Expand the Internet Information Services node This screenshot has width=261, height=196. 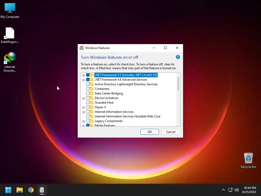83,112
